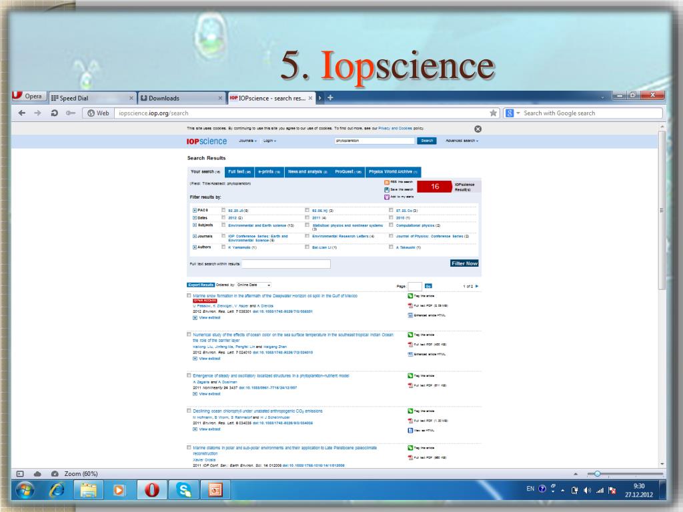Click the volume icon in system tray

587,490
